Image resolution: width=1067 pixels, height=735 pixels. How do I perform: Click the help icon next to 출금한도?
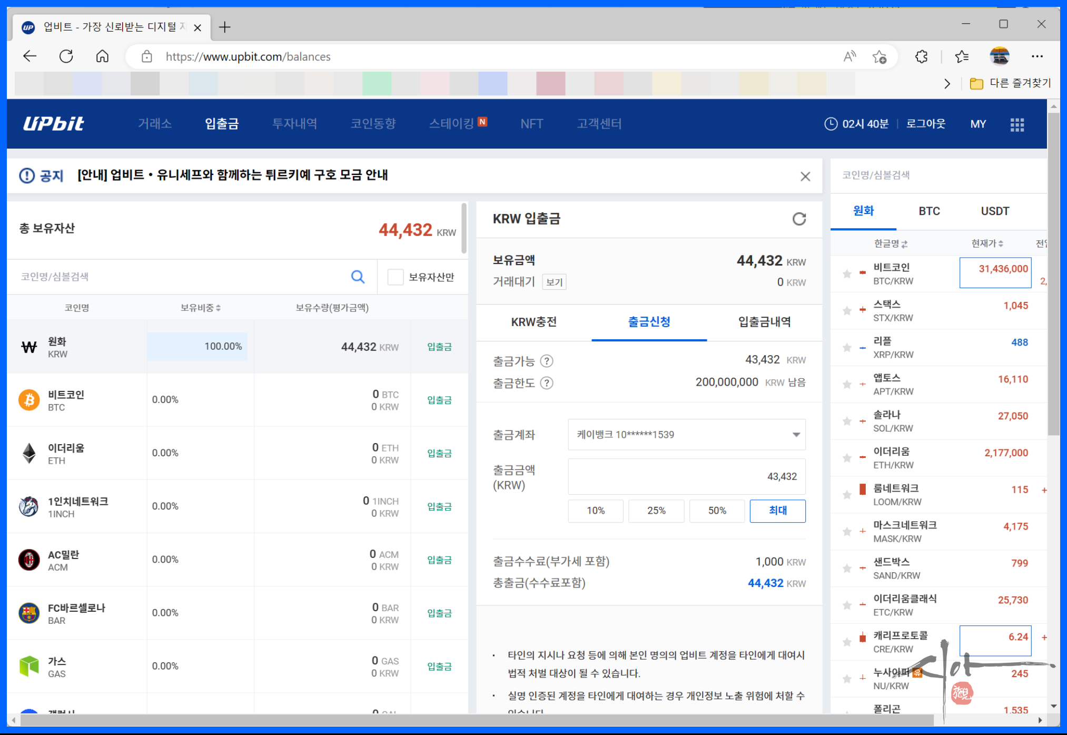click(x=547, y=383)
